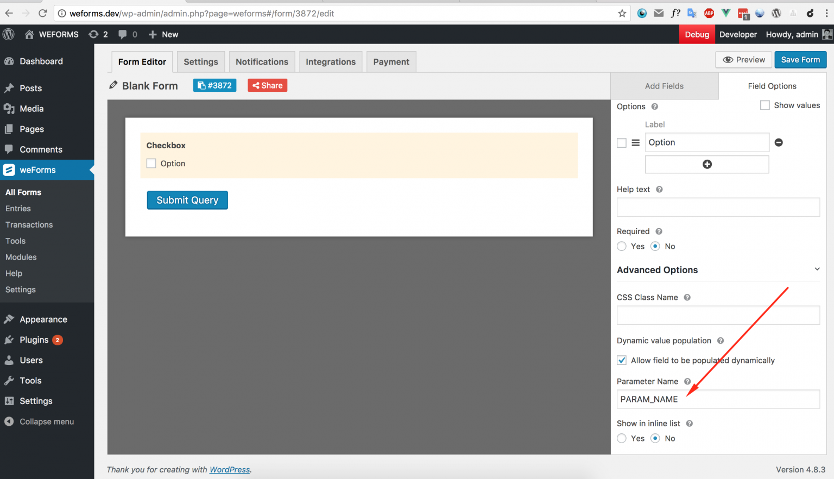The height and width of the screenshot is (479, 834).
Task: Open the Adblock Plus extension
Action: click(x=709, y=13)
